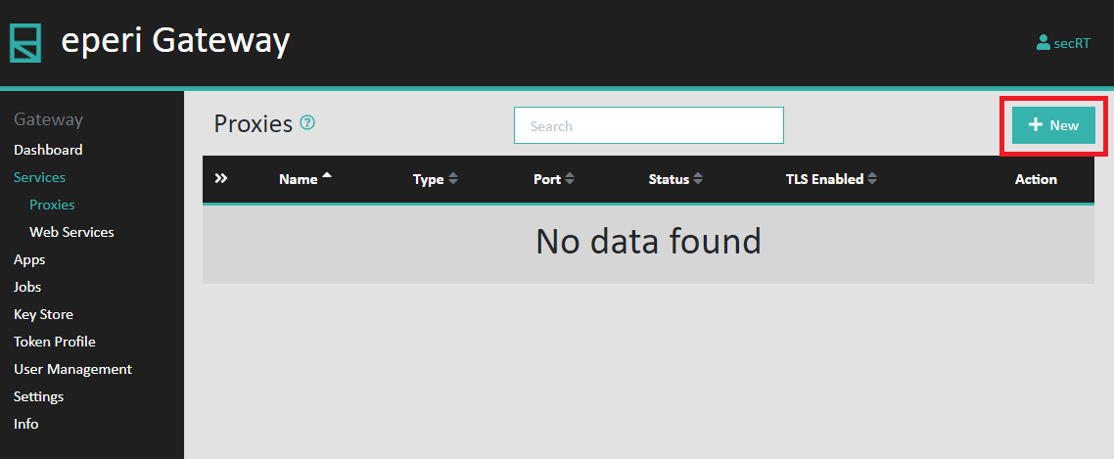This screenshot has width=1114, height=459.
Task: Open the Proxies help question-mark icon
Action: 307,123
